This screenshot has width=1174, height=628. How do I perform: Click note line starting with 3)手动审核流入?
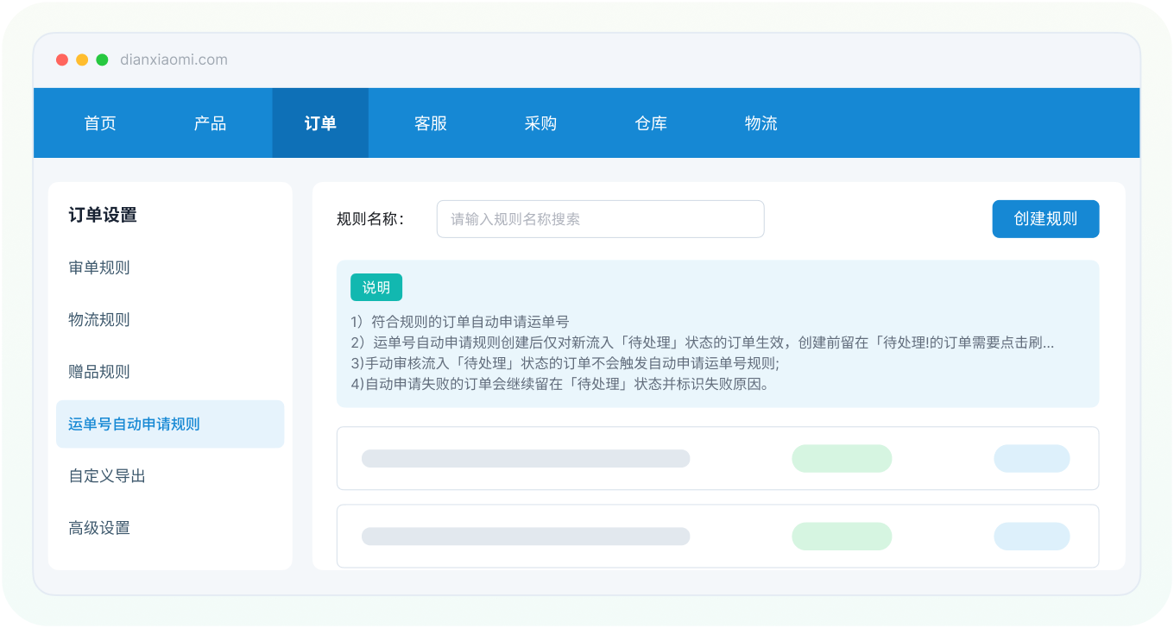[565, 363]
